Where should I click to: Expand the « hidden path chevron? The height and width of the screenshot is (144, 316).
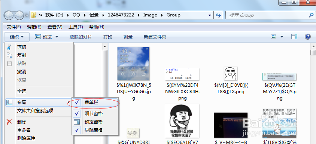(40, 15)
